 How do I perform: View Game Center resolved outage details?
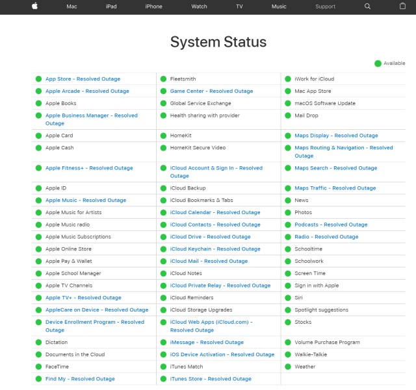211,91
